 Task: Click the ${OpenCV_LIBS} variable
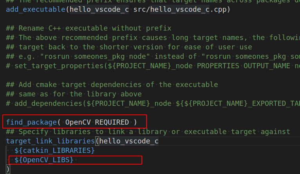(x=44, y=160)
